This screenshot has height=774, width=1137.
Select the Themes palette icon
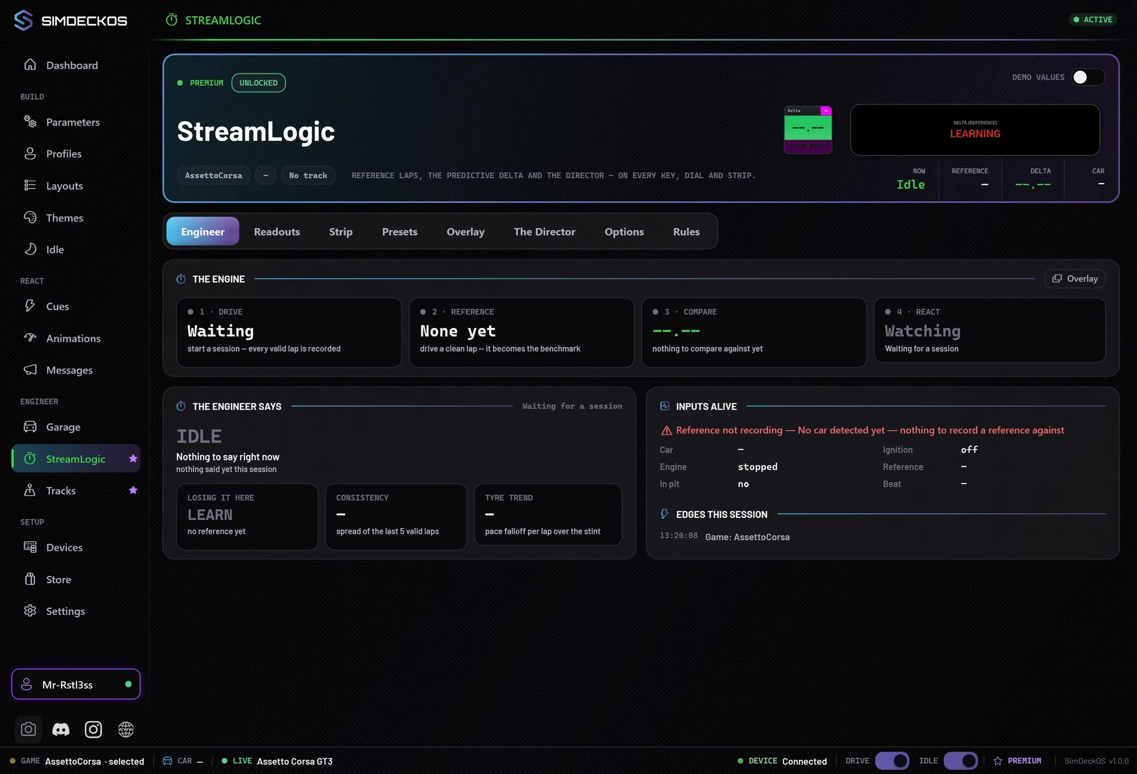(30, 217)
